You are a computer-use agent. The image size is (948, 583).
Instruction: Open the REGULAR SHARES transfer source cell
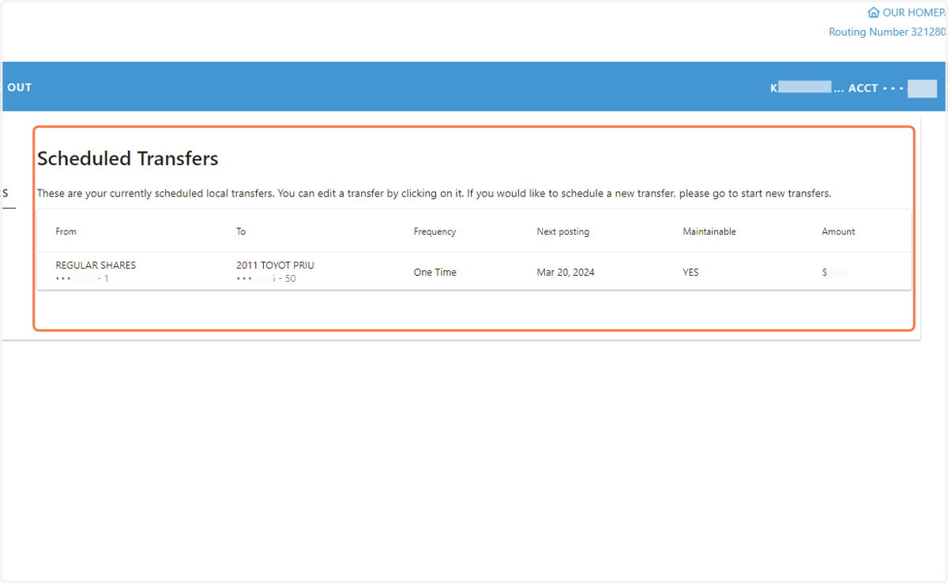(96, 272)
